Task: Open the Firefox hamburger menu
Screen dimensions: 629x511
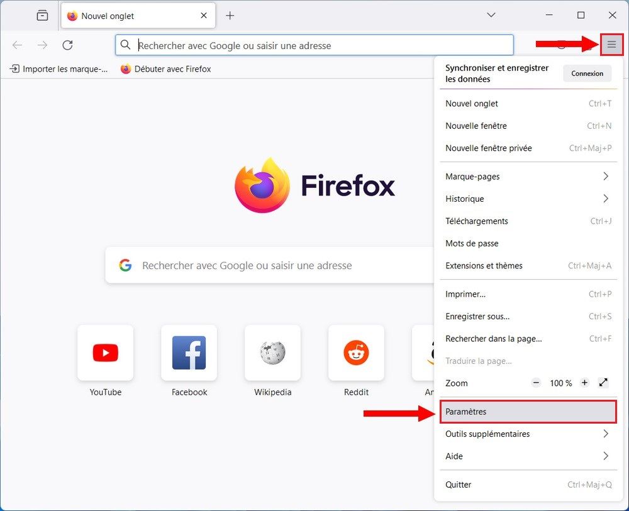Action: (611, 45)
